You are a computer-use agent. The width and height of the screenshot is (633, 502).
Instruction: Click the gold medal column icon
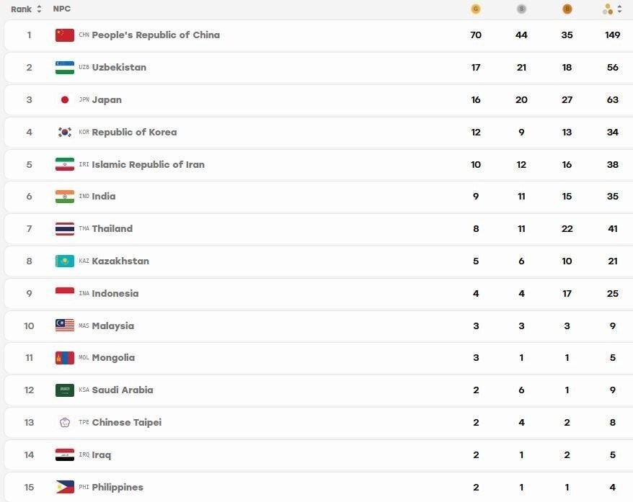coord(476,9)
